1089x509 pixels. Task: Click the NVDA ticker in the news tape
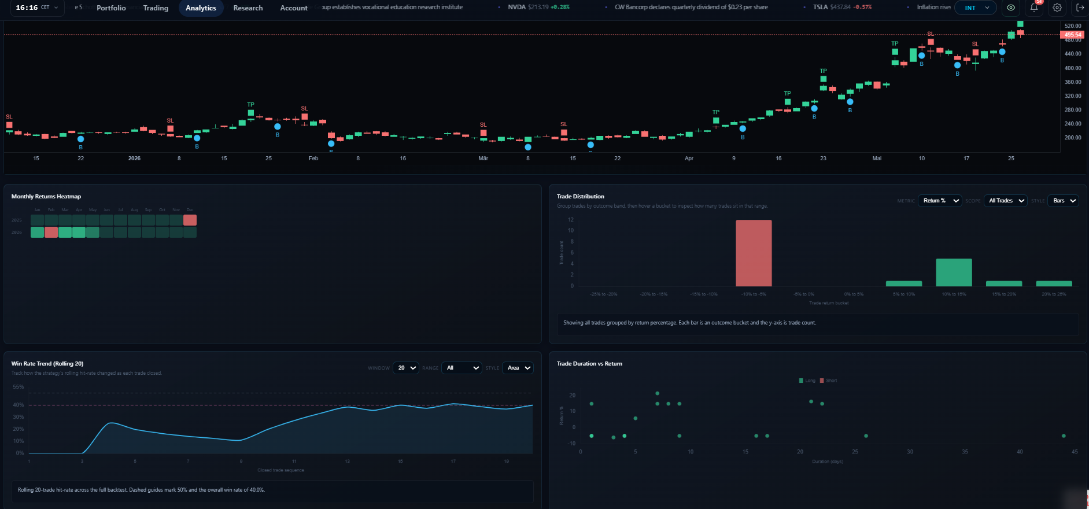coord(538,8)
